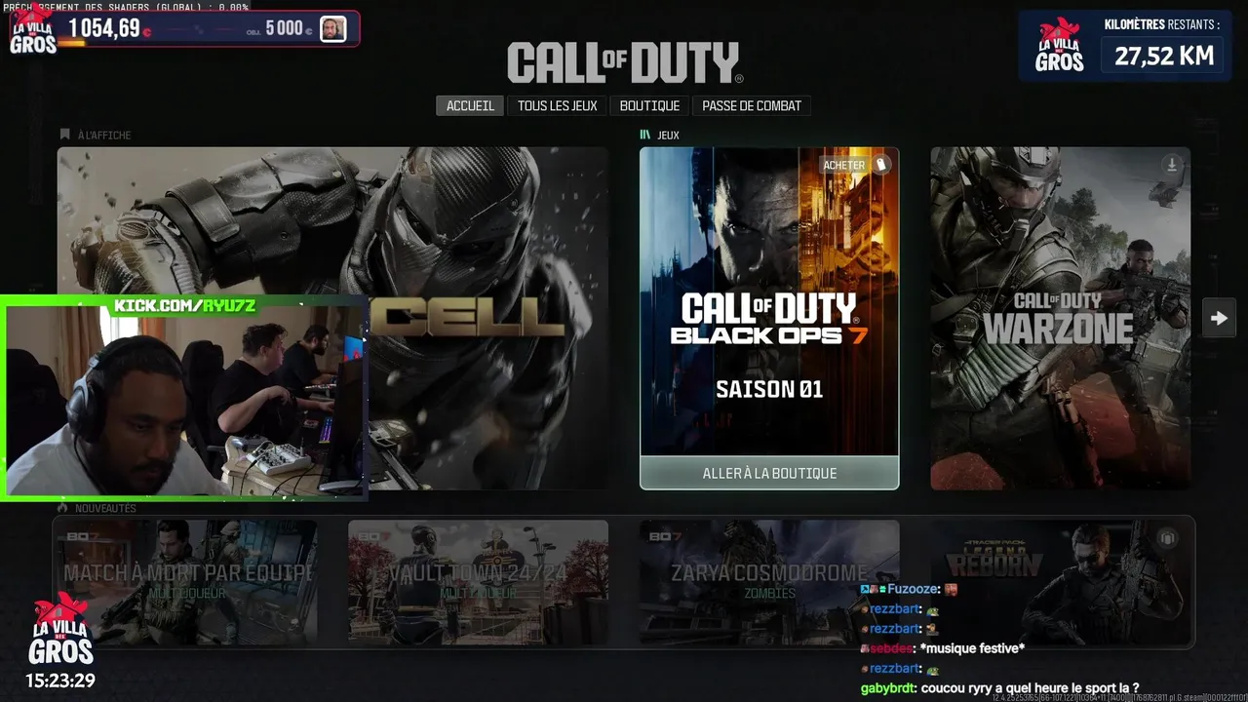Click the Jeux section icon
The width and height of the screenshot is (1248, 702).
click(644, 135)
